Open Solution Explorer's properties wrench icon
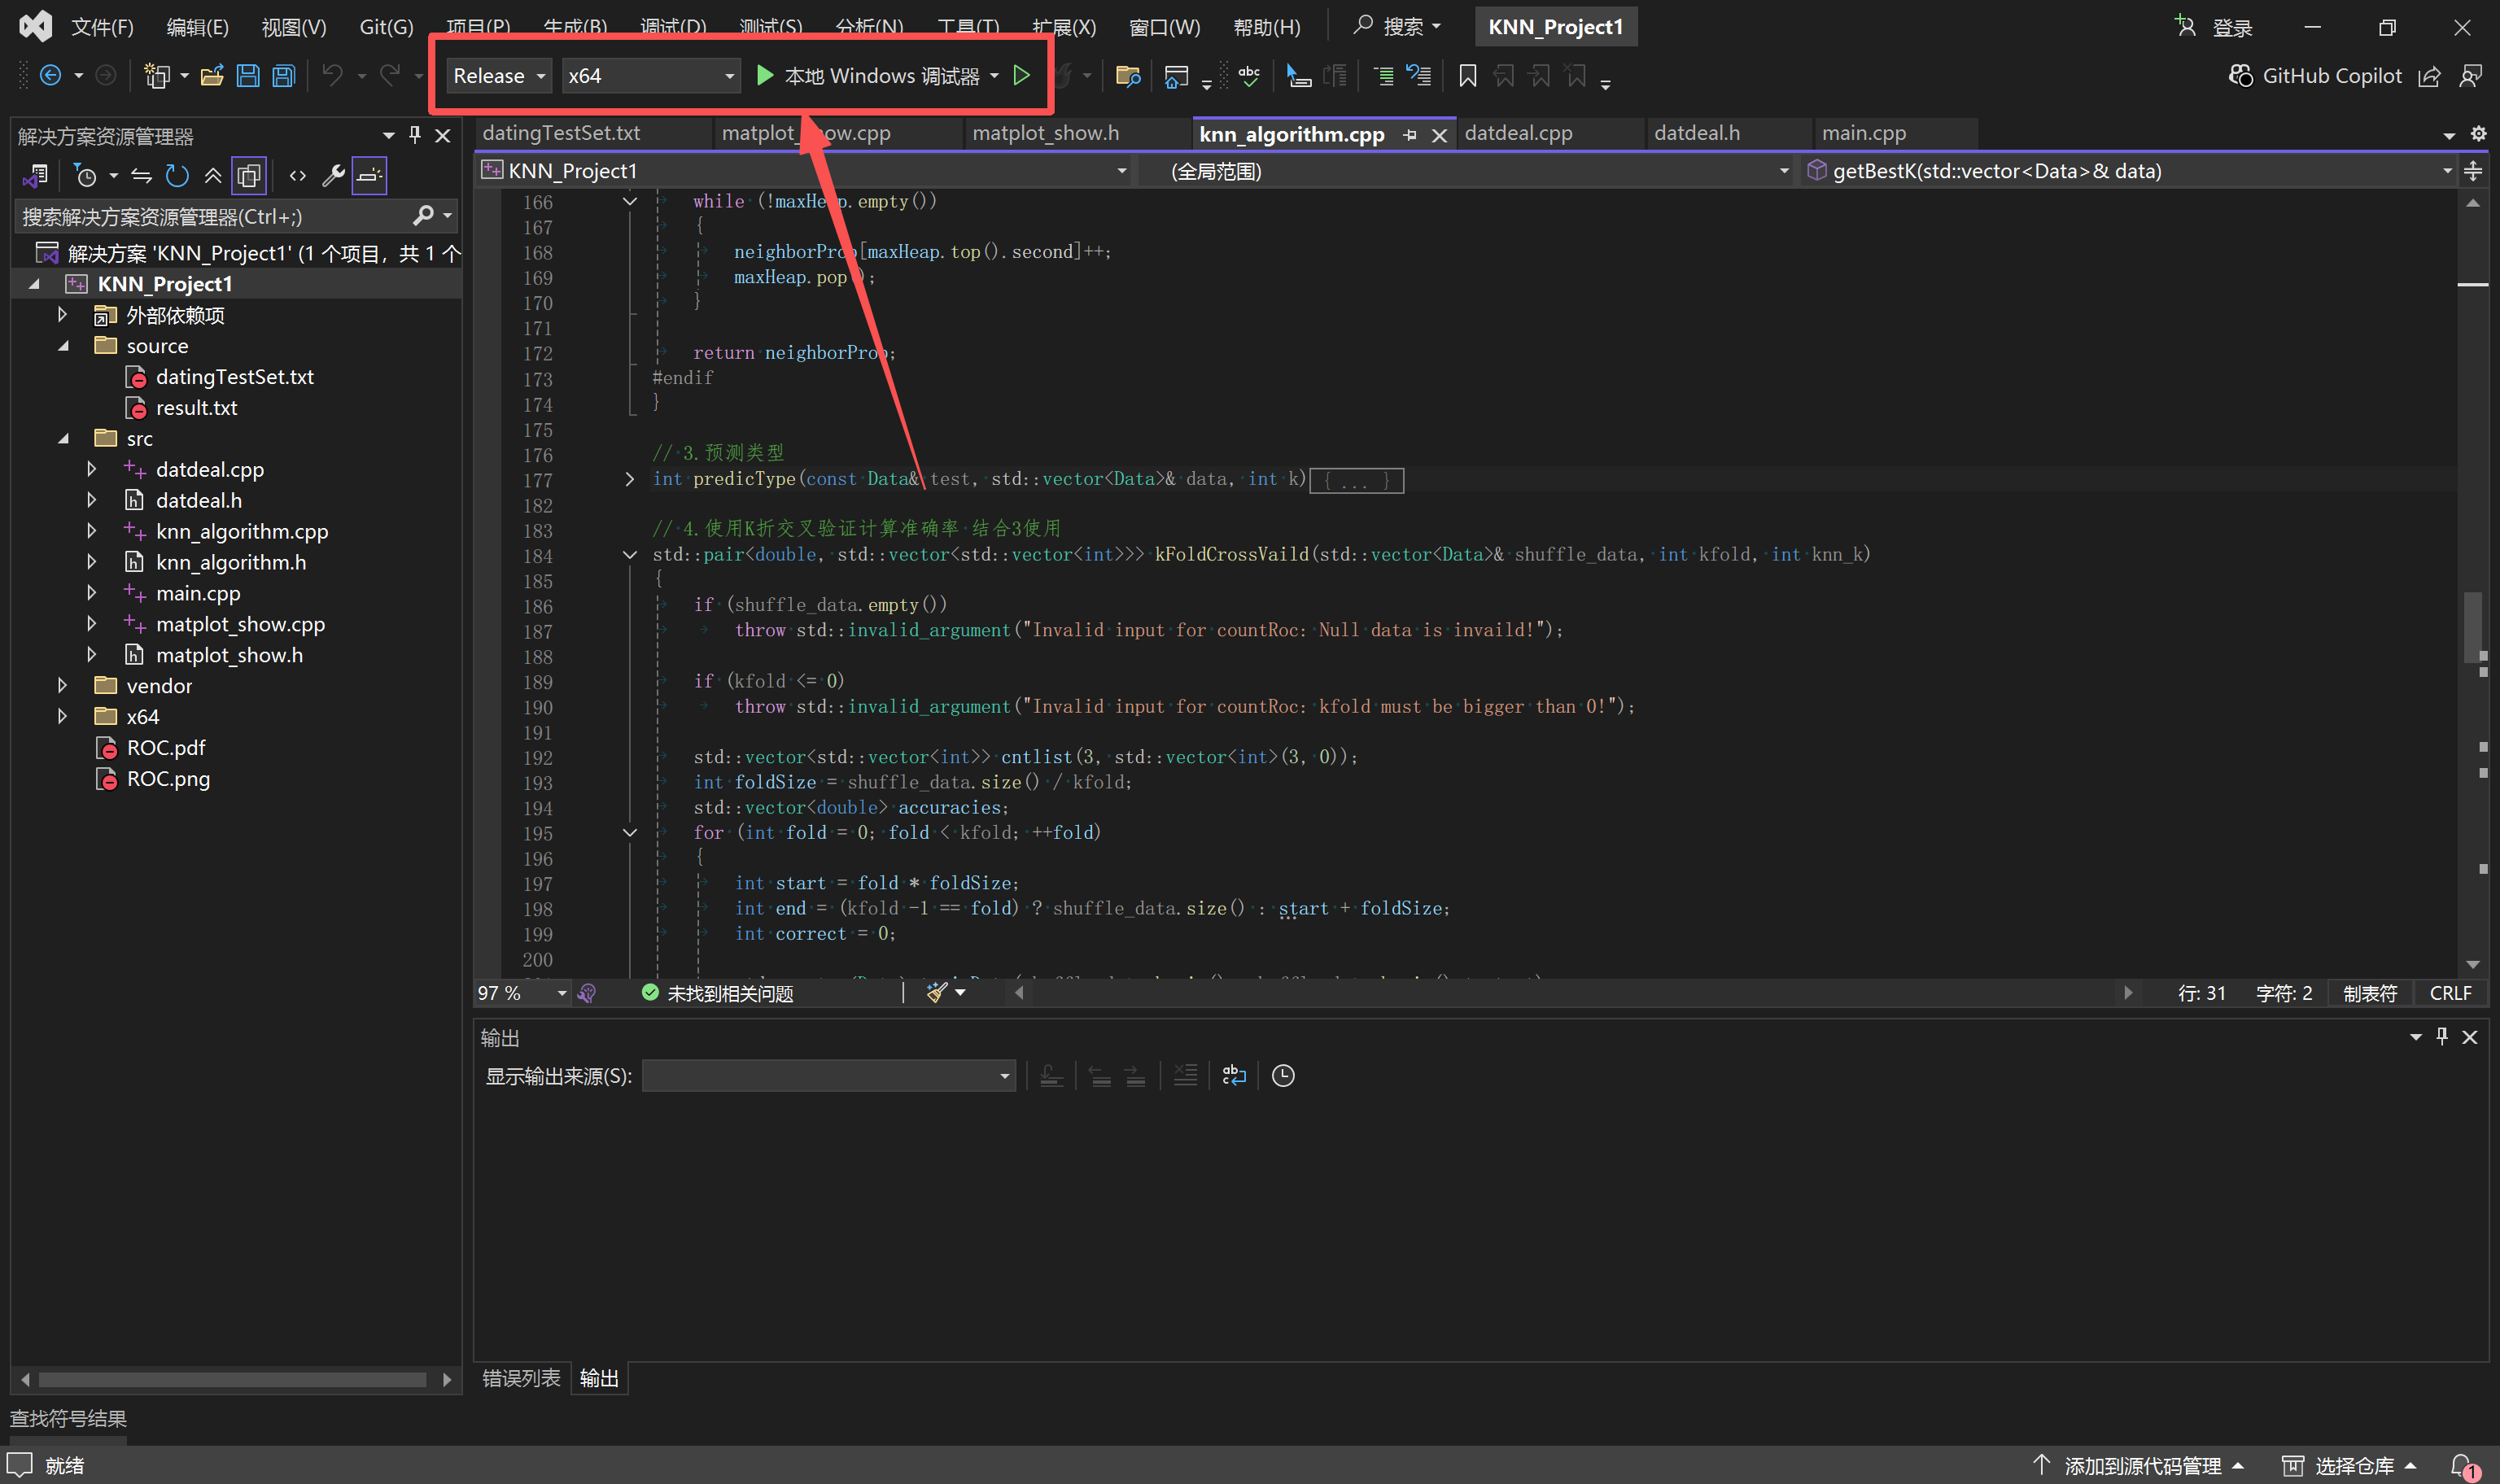Viewport: 2500px width, 1484px height. point(333,176)
